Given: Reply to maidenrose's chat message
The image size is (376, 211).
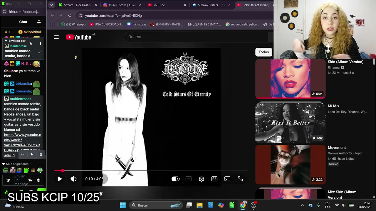Looking at the screenshot, I should point(22,154).
